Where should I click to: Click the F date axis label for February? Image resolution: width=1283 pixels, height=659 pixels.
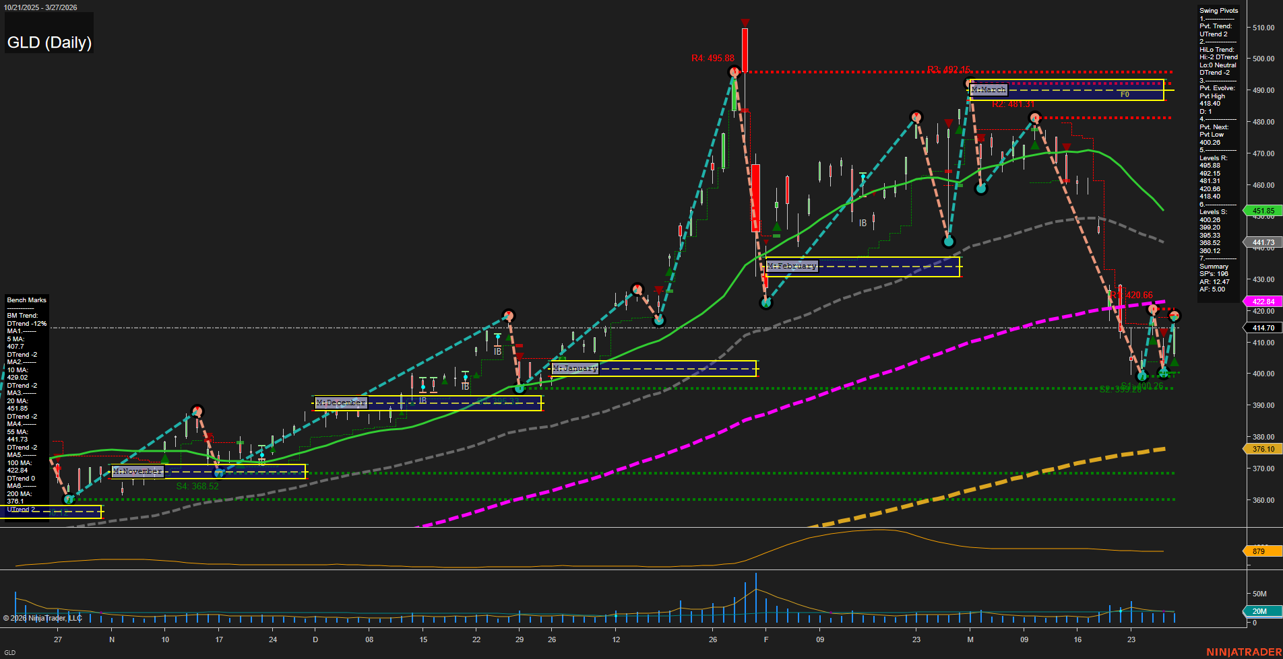tap(766, 639)
